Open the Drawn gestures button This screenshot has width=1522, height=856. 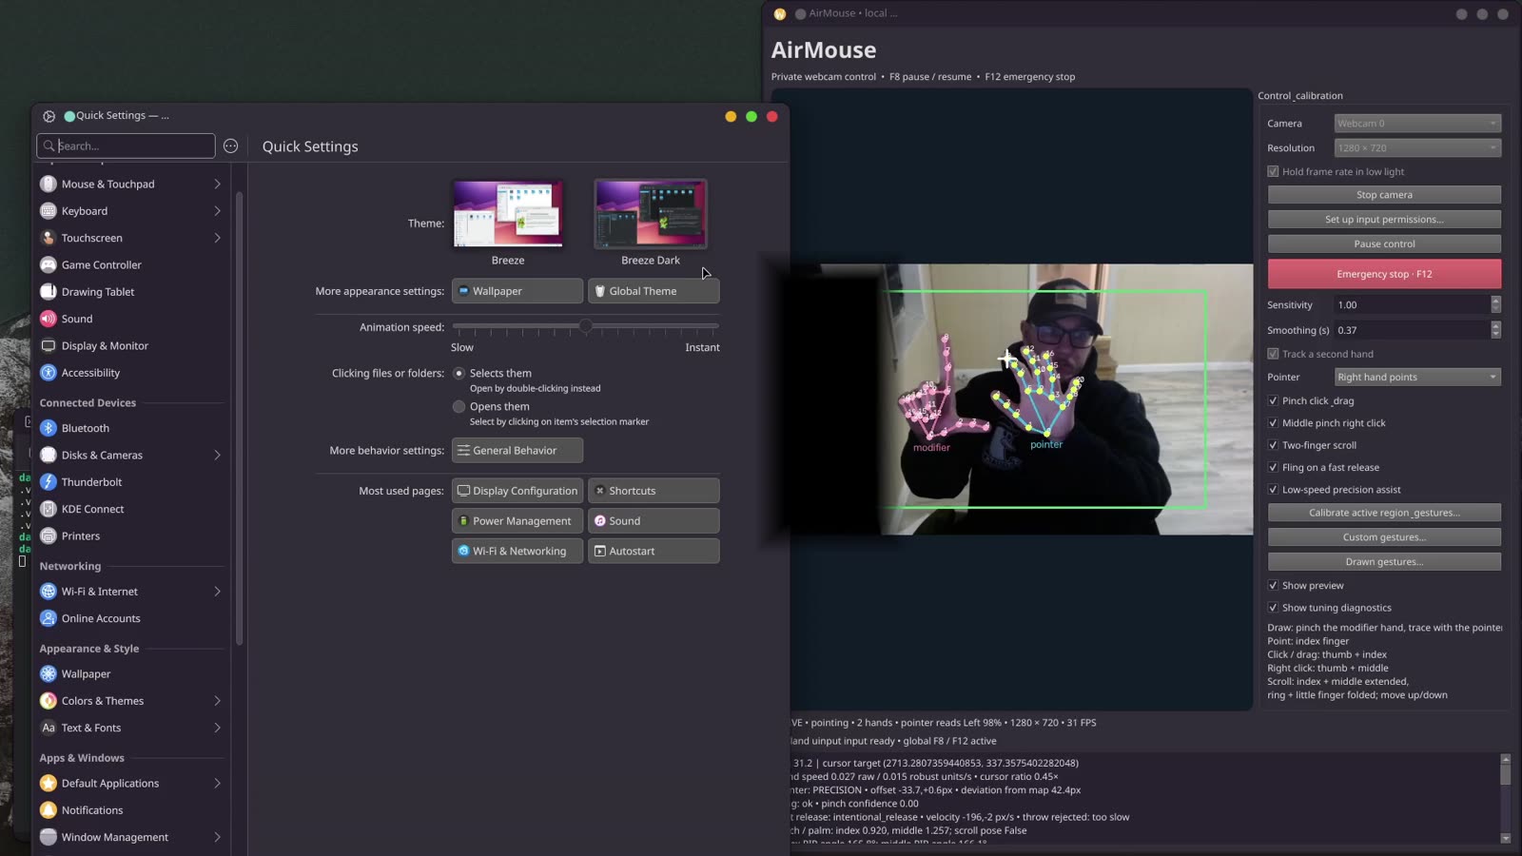(1384, 562)
